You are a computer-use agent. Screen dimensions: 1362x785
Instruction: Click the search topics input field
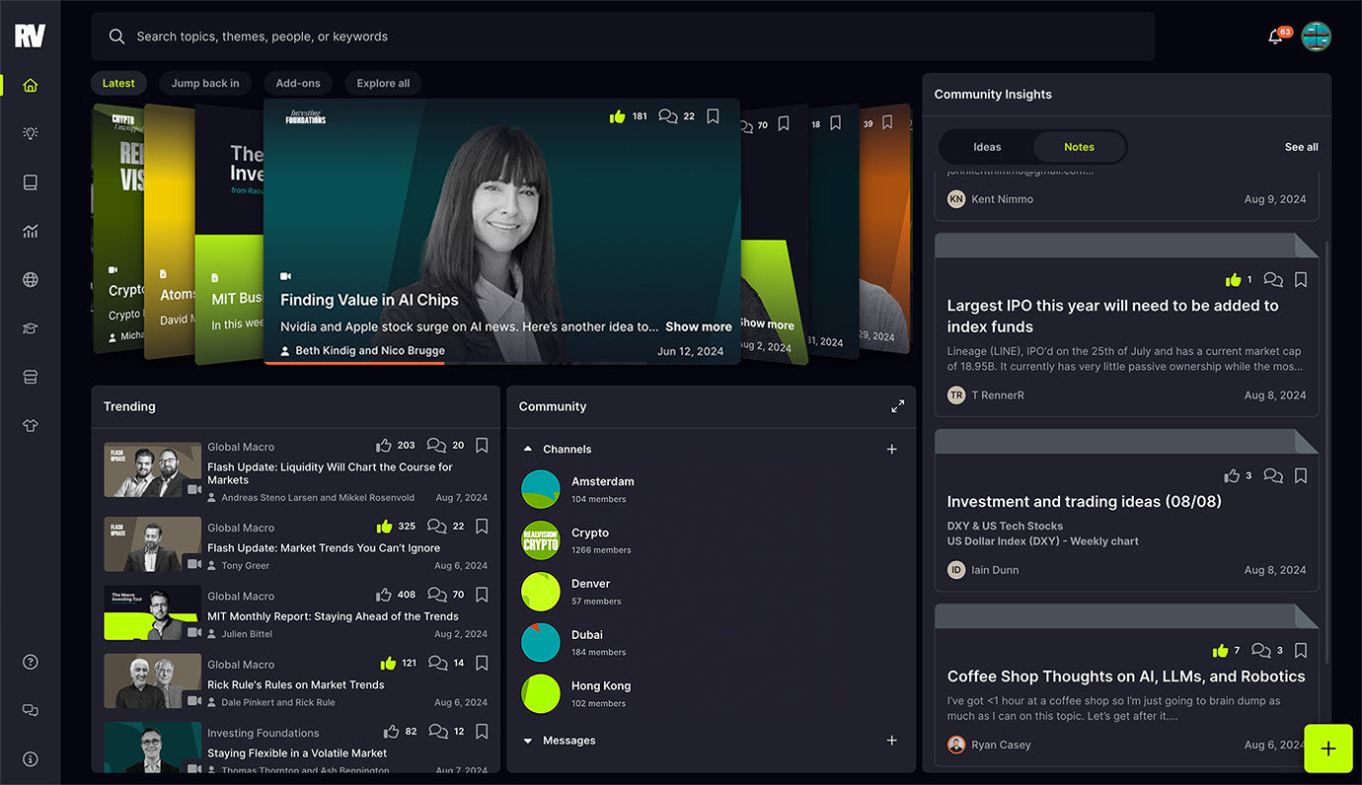point(622,36)
